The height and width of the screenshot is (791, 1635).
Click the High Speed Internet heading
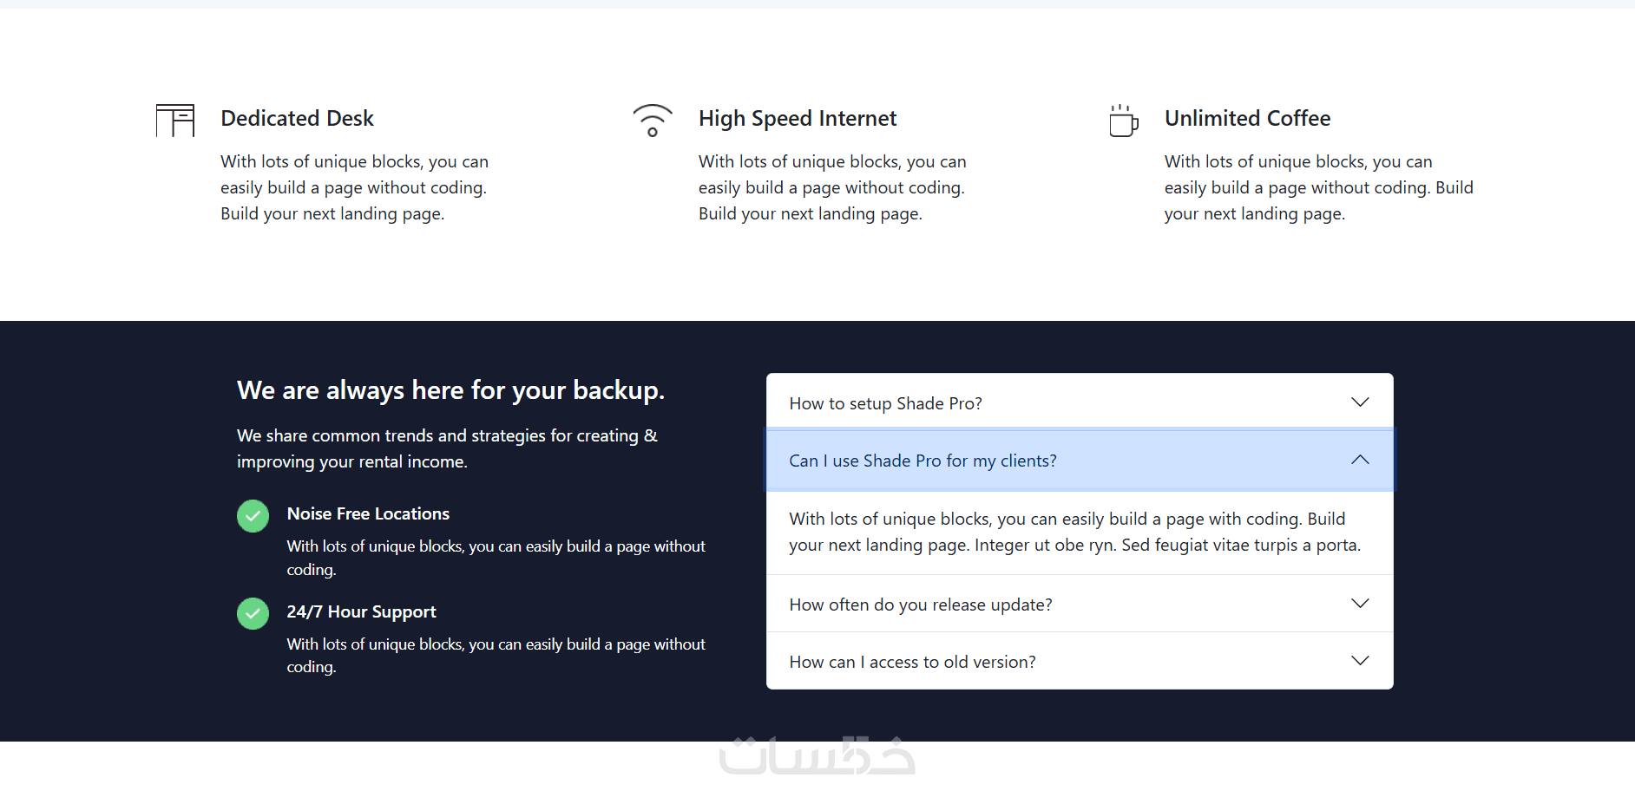(798, 118)
